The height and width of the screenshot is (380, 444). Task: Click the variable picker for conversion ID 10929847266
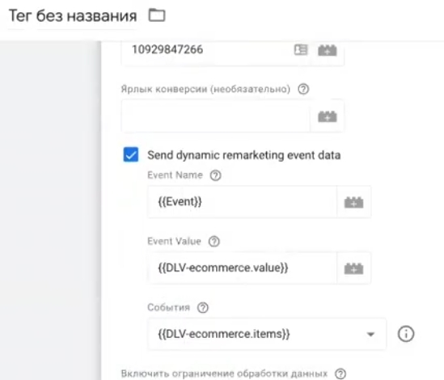click(328, 50)
